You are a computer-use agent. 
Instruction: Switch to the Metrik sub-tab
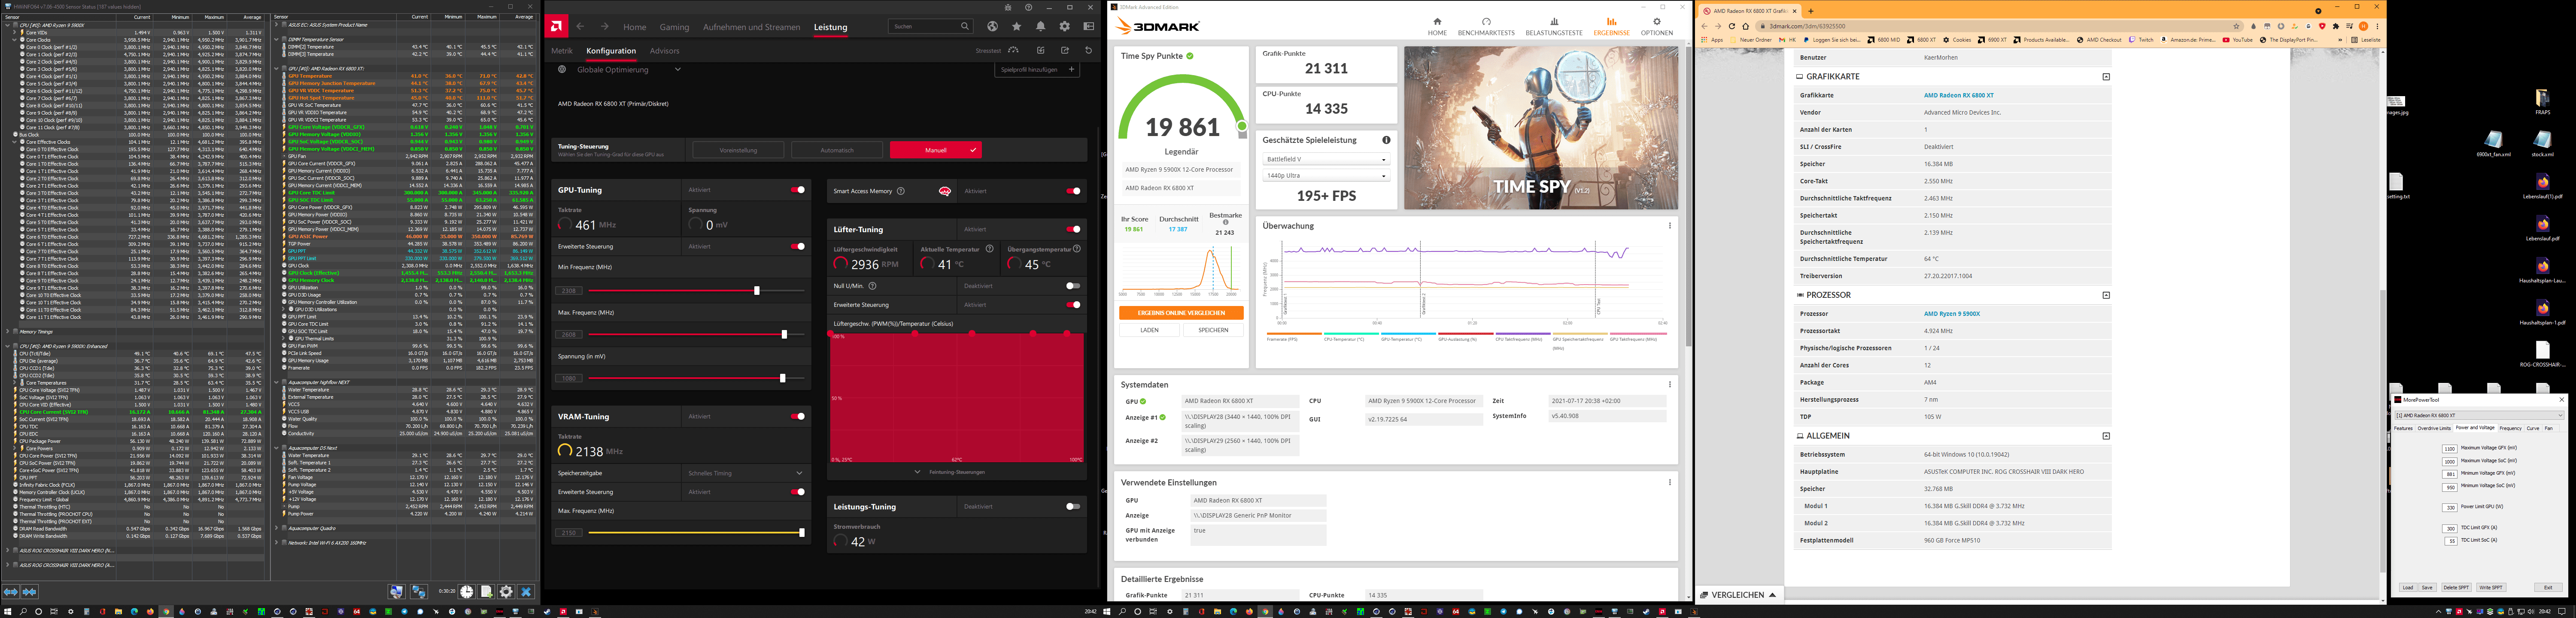click(x=562, y=51)
